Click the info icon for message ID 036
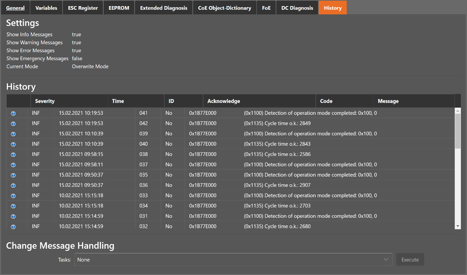 click(13, 185)
